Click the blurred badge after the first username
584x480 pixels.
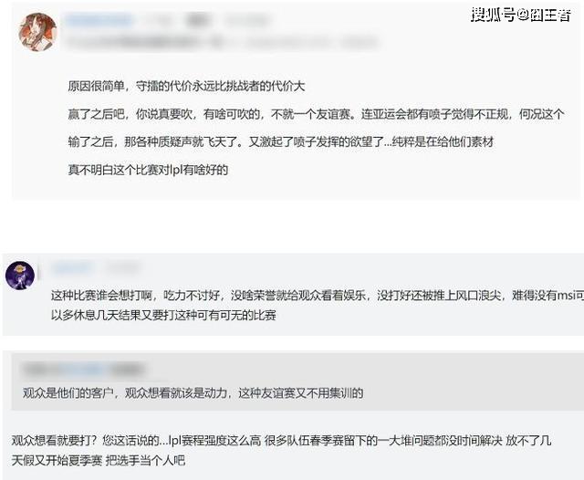[197, 20]
